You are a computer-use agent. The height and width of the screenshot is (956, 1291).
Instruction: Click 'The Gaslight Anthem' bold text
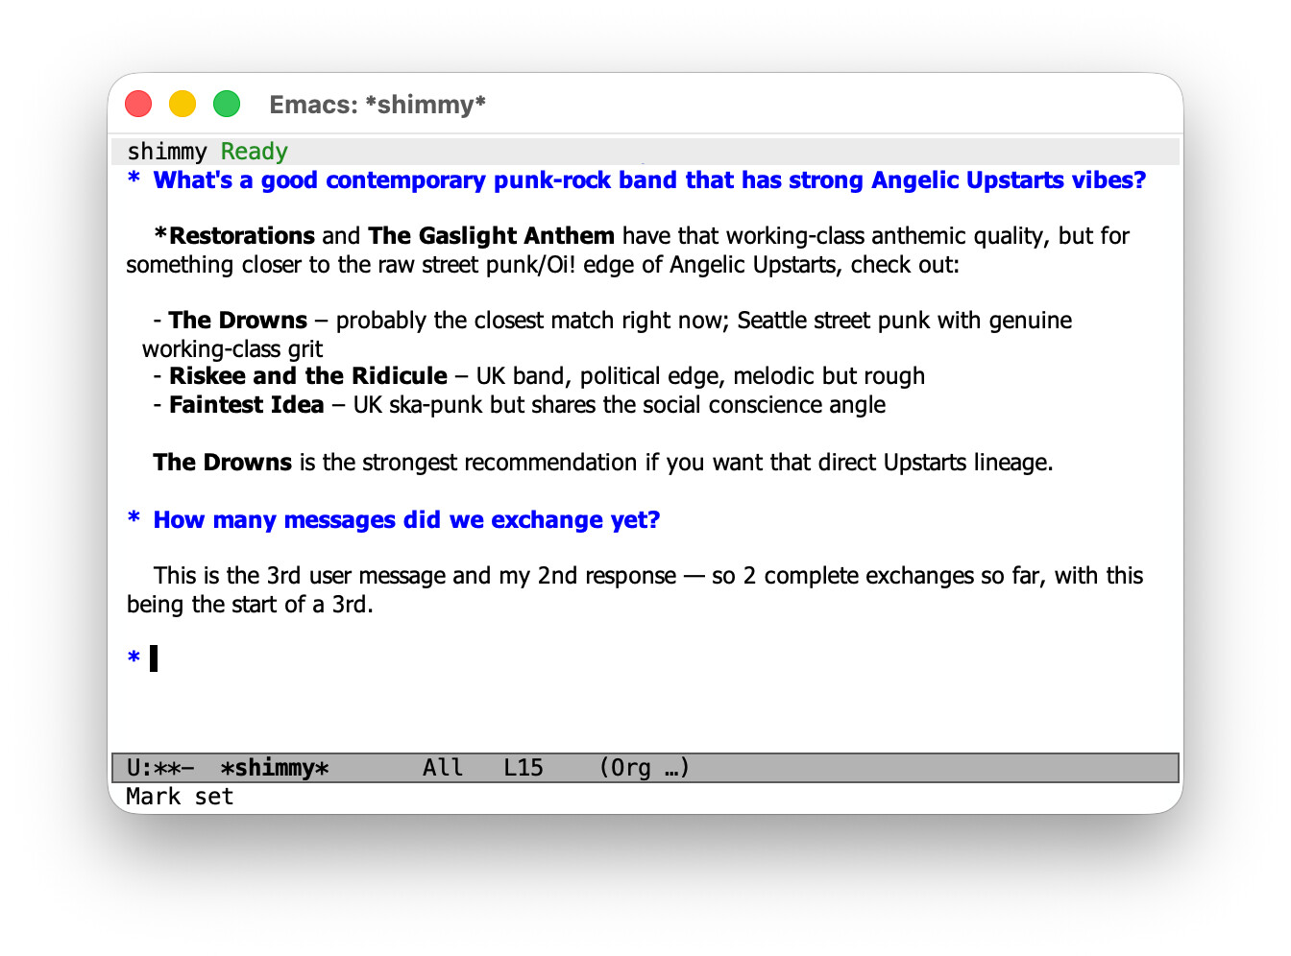[491, 235]
